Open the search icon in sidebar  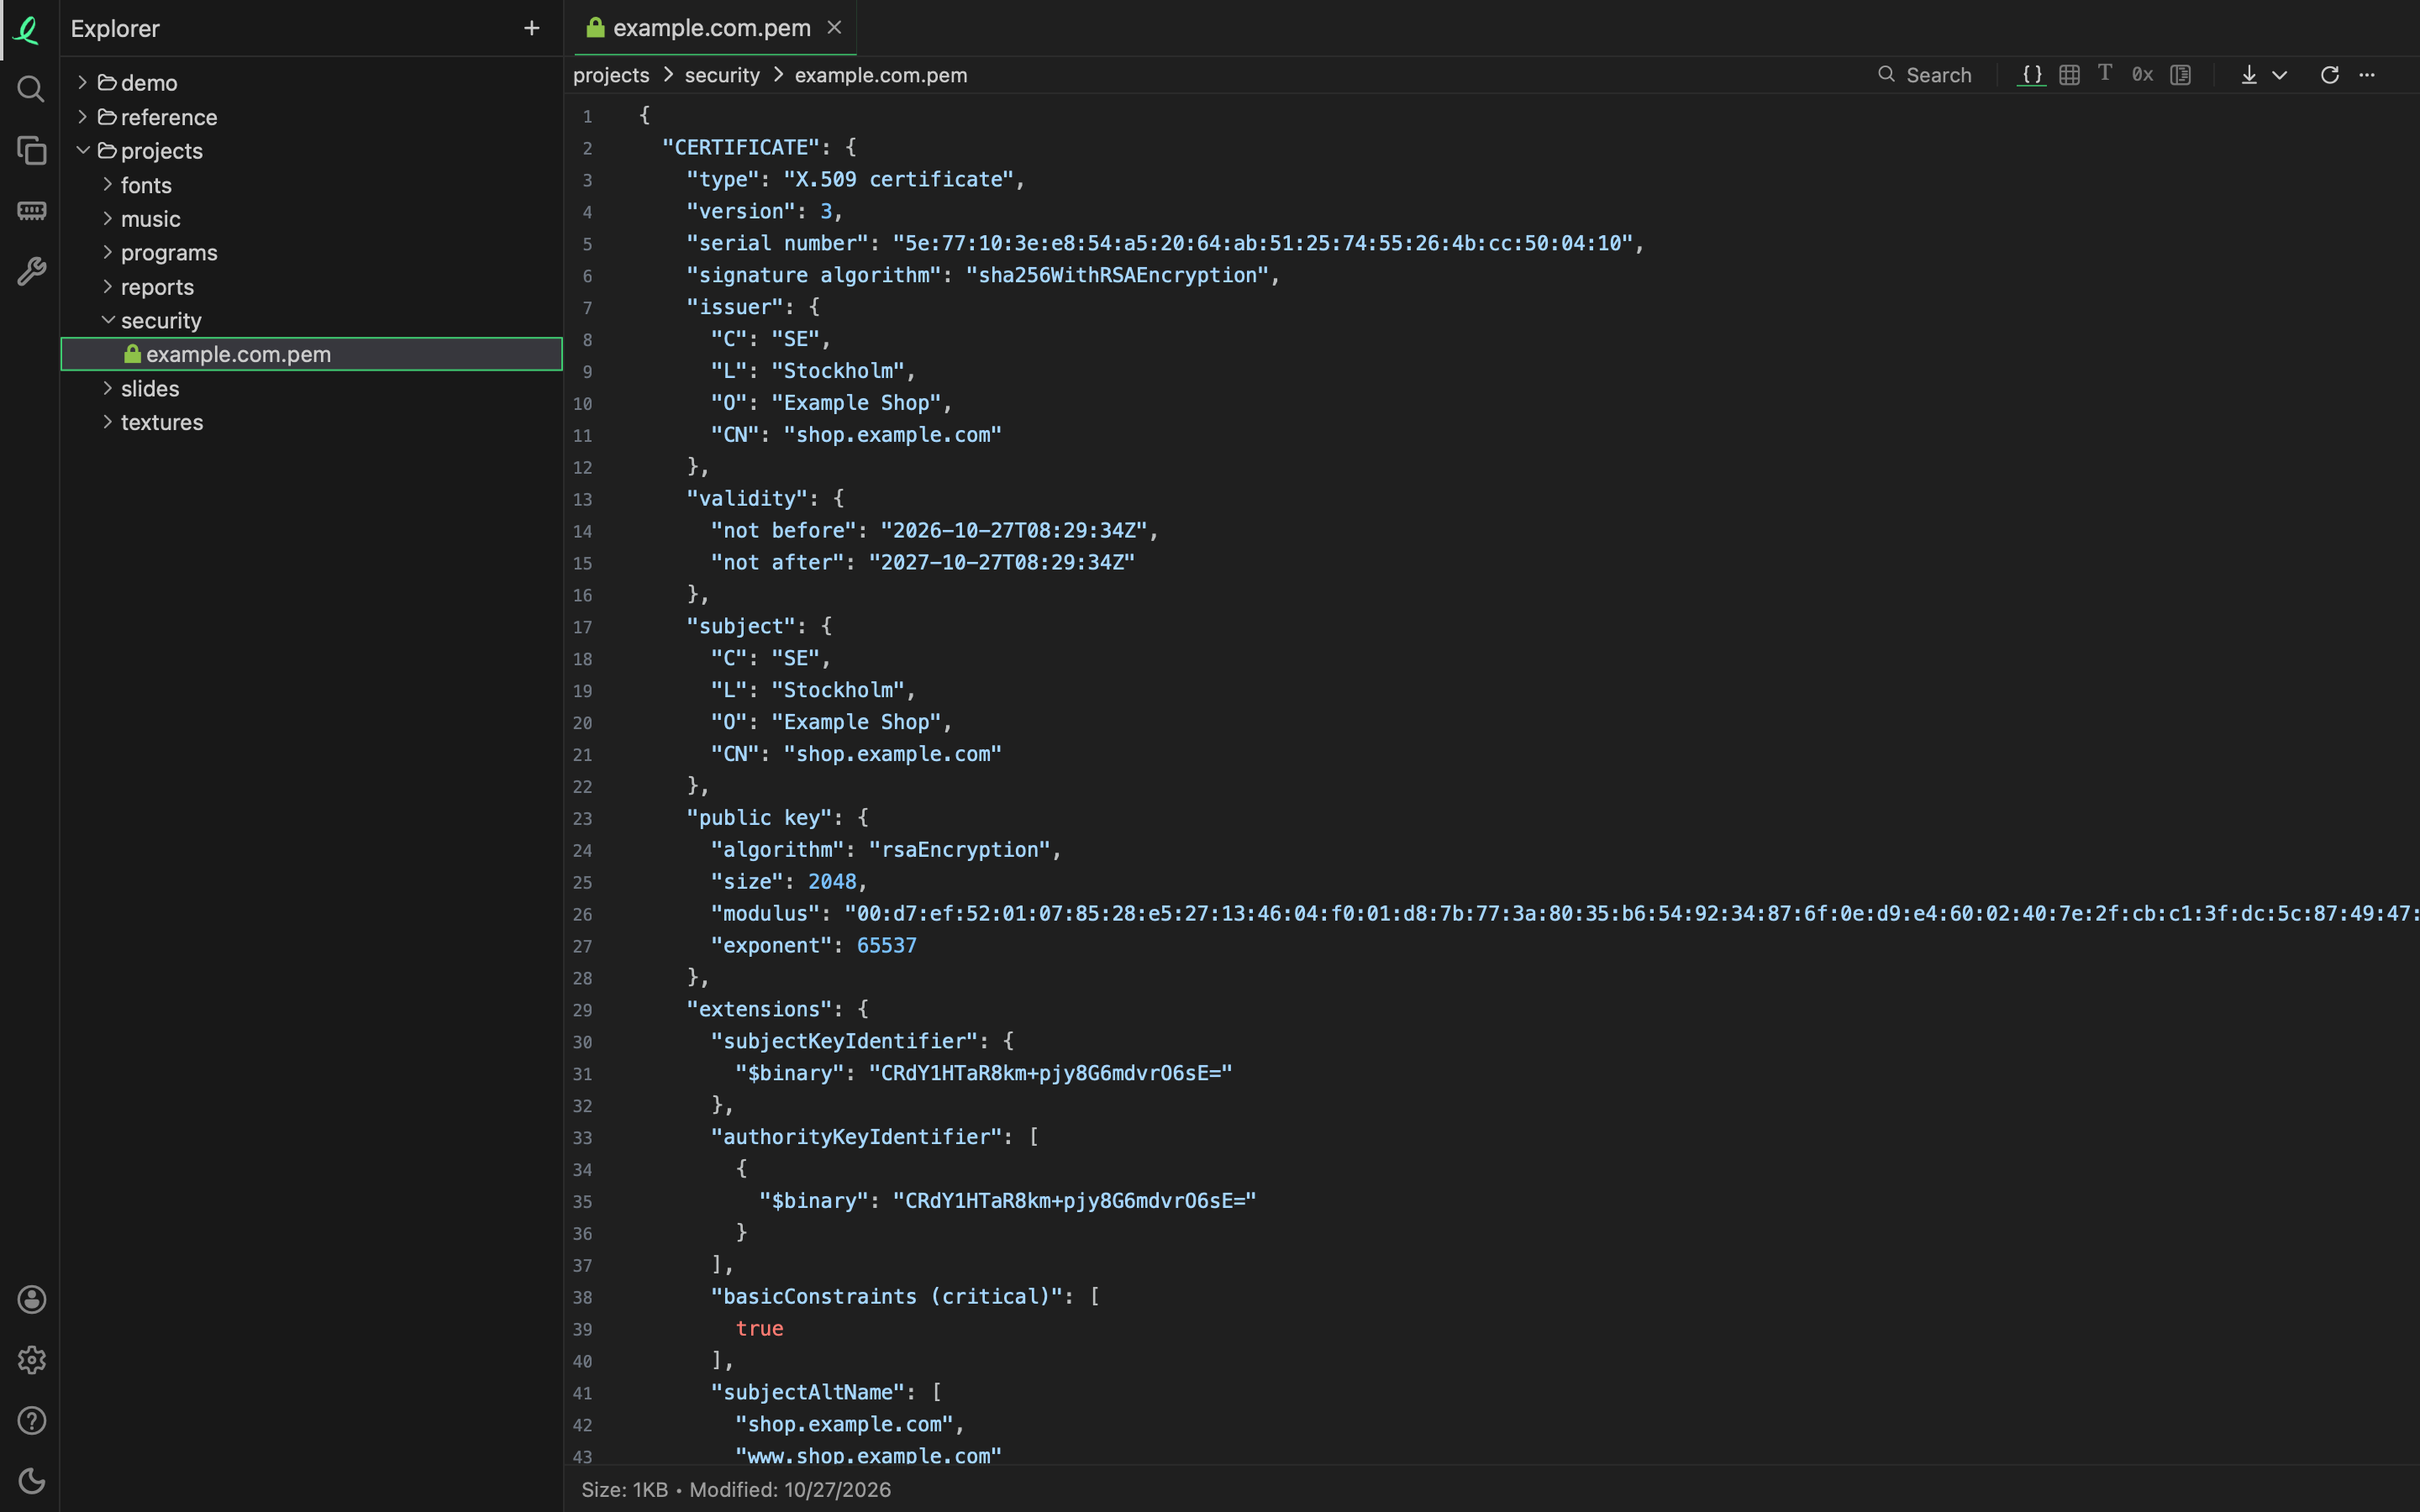coord(31,89)
